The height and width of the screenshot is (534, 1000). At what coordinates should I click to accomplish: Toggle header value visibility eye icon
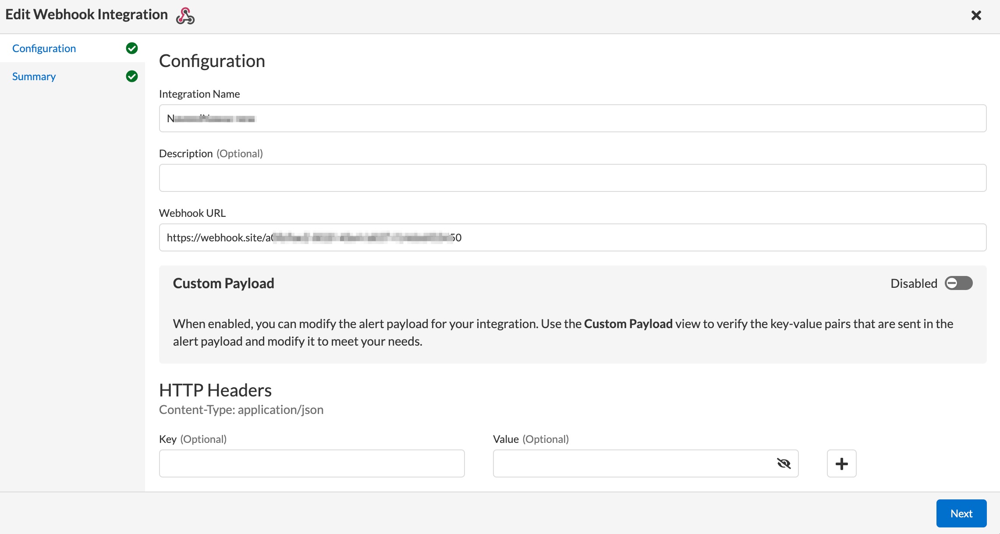point(784,463)
